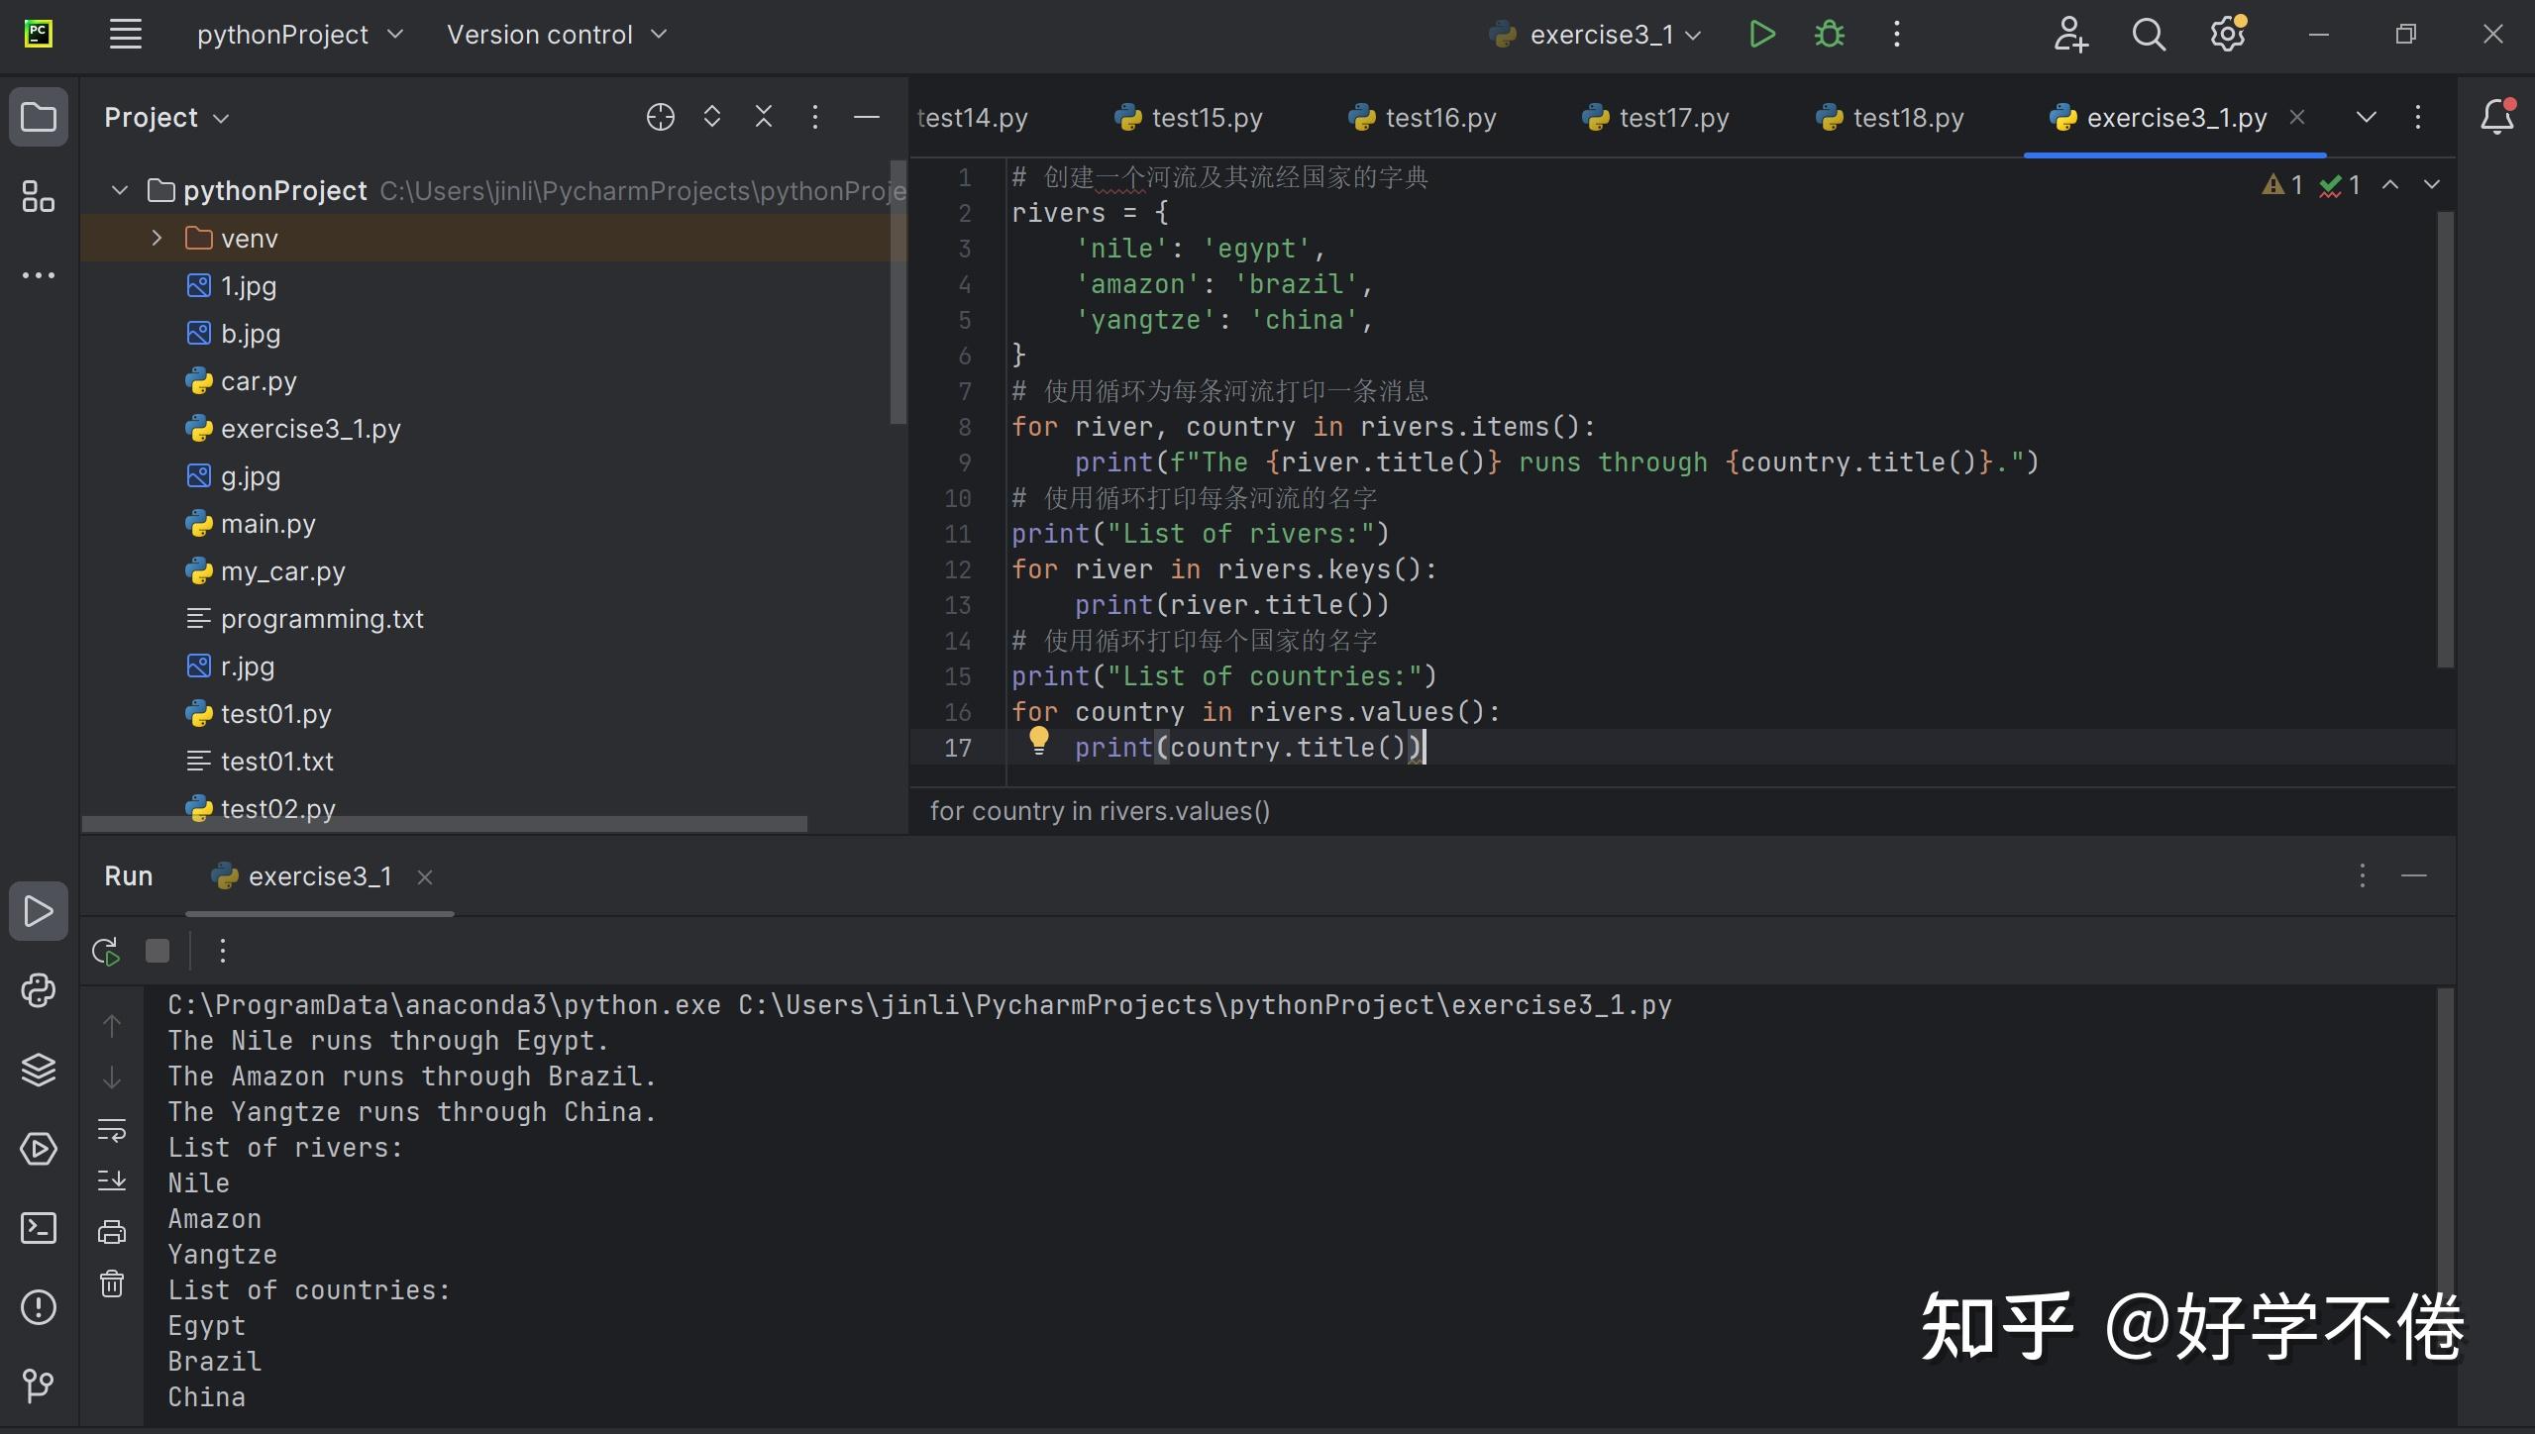Image resolution: width=2535 pixels, height=1434 pixels.
Task: Open the Python Packages tool window
Action: pyautogui.click(x=39, y=1070)
